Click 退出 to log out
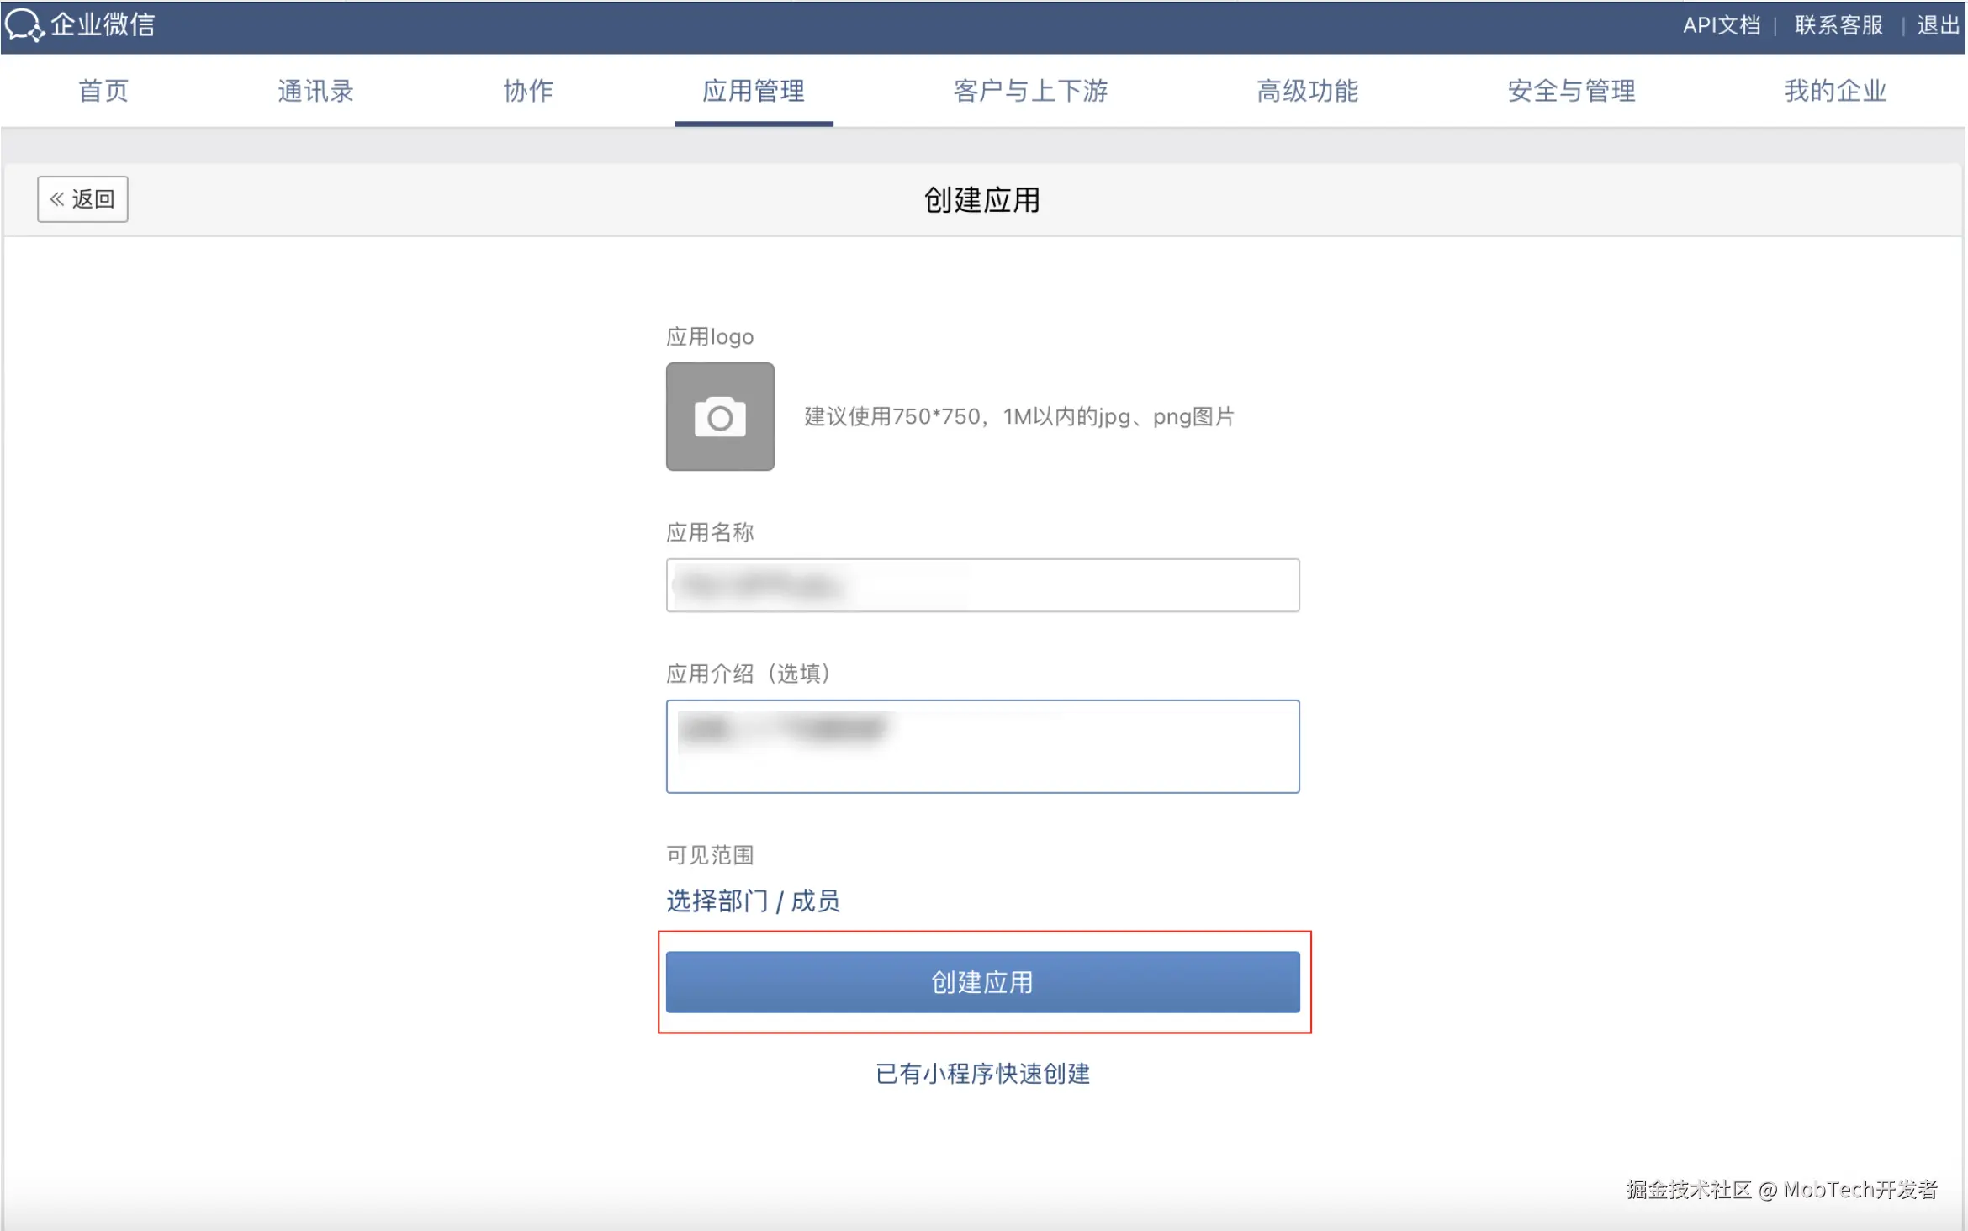Viewport: 1968px width, 1231px height. 1938,25
